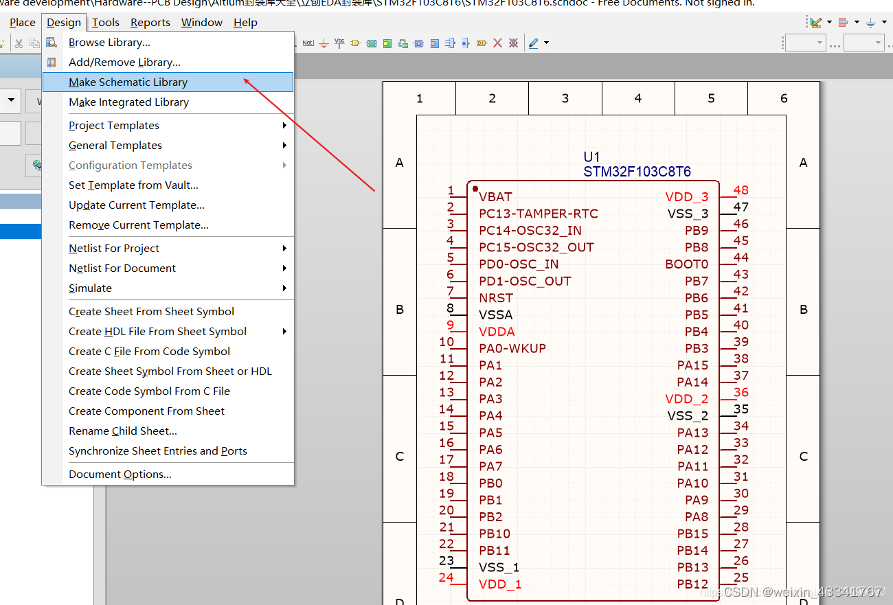Choose Remove Current Template...

(168, 225)
